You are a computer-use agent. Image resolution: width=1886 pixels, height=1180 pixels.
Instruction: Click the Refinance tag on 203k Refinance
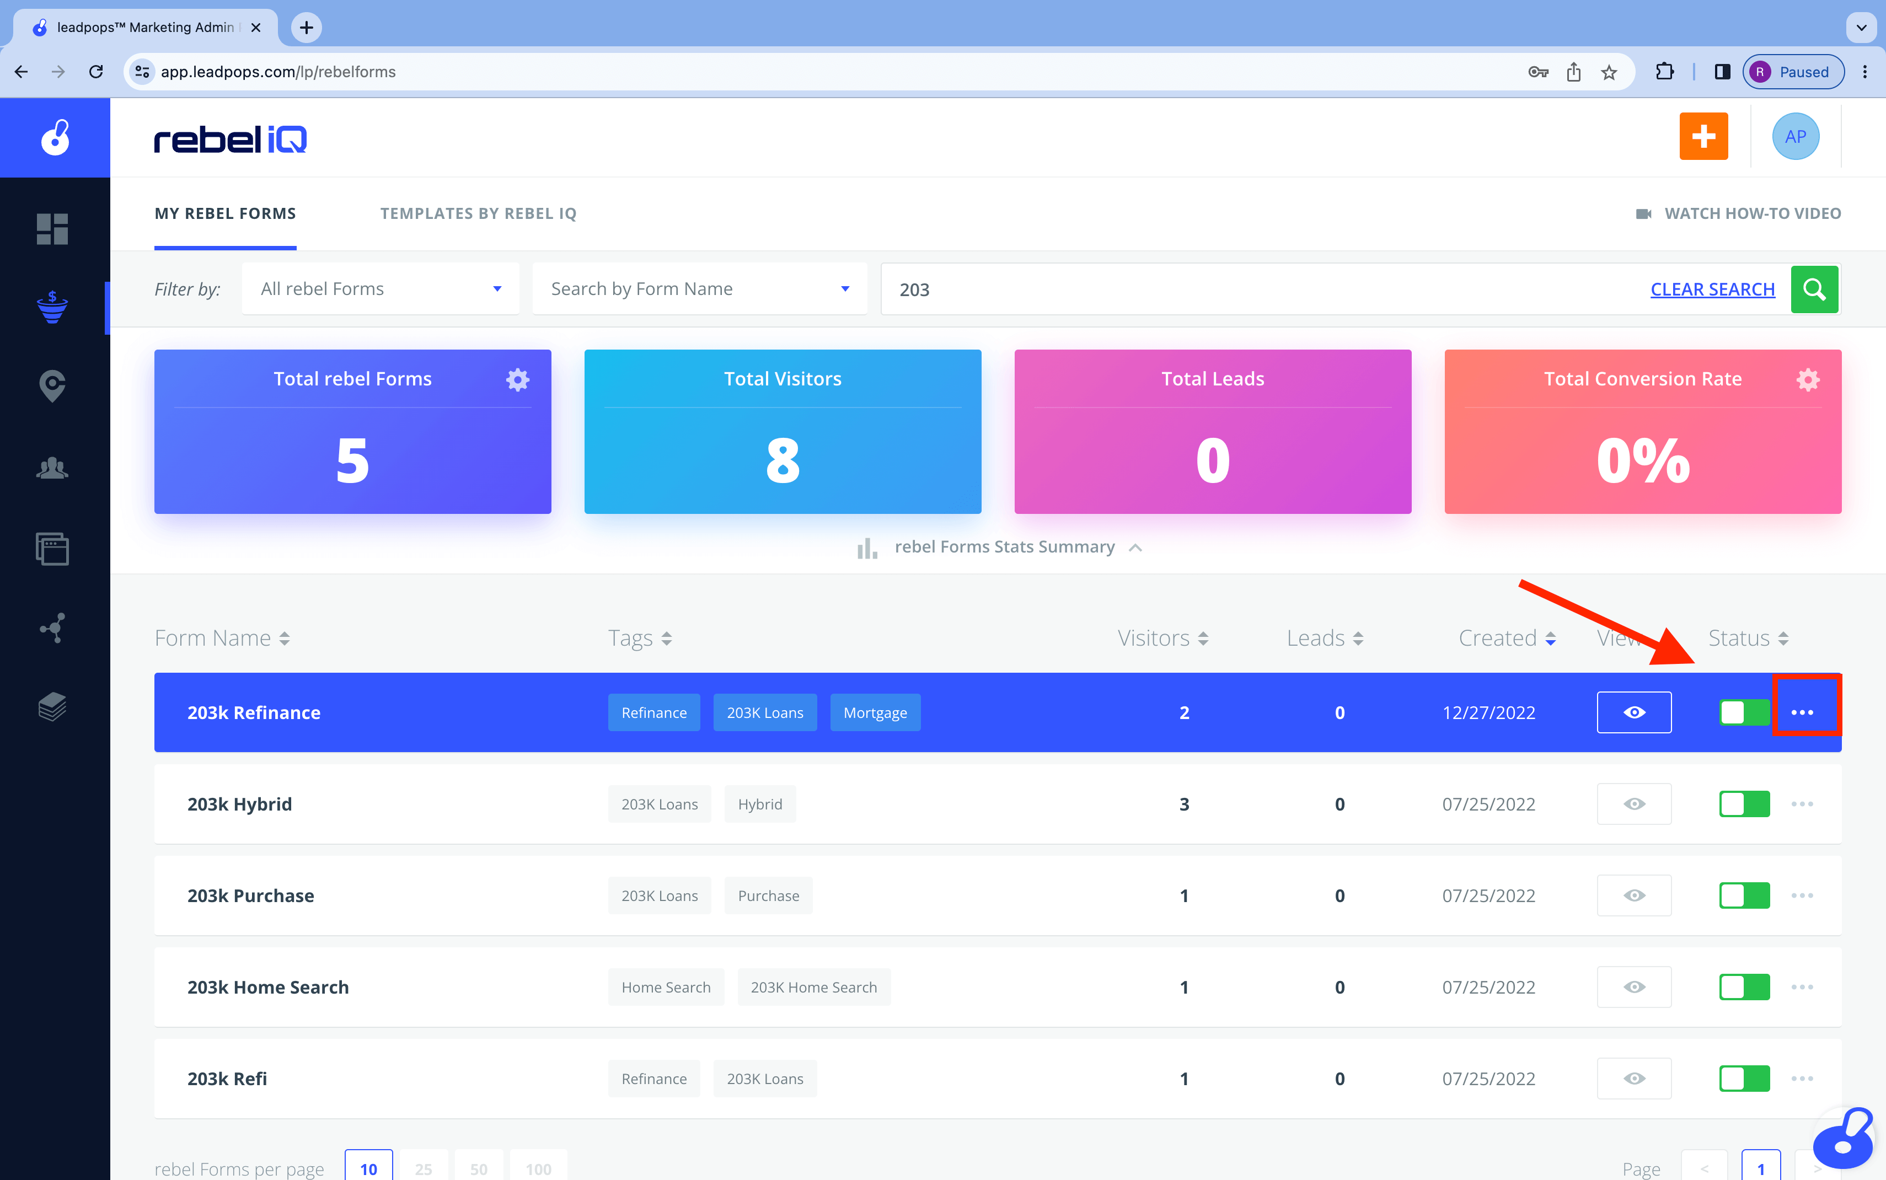(x=654, y=712)
